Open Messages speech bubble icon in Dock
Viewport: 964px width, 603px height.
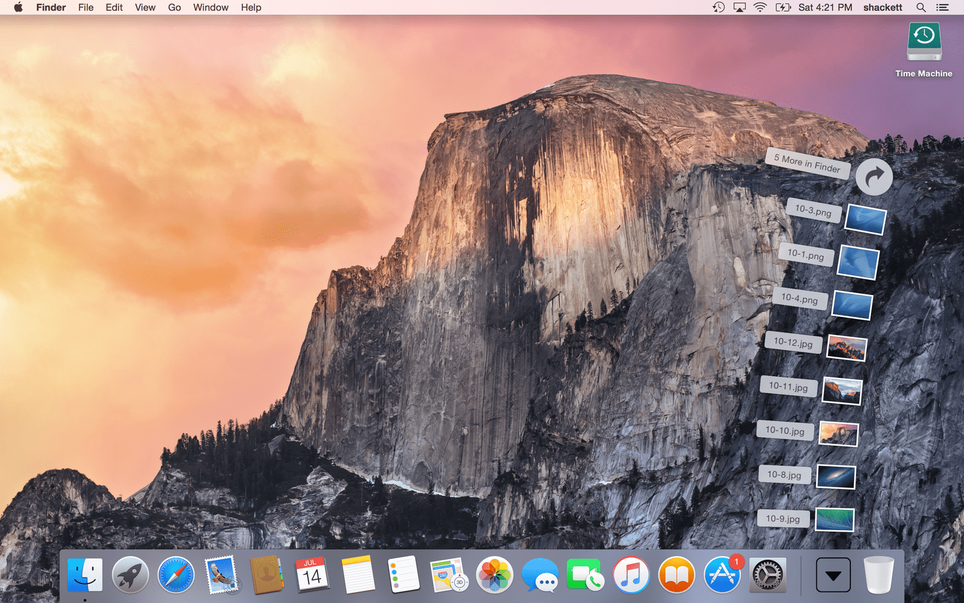(x=540, y=575)
